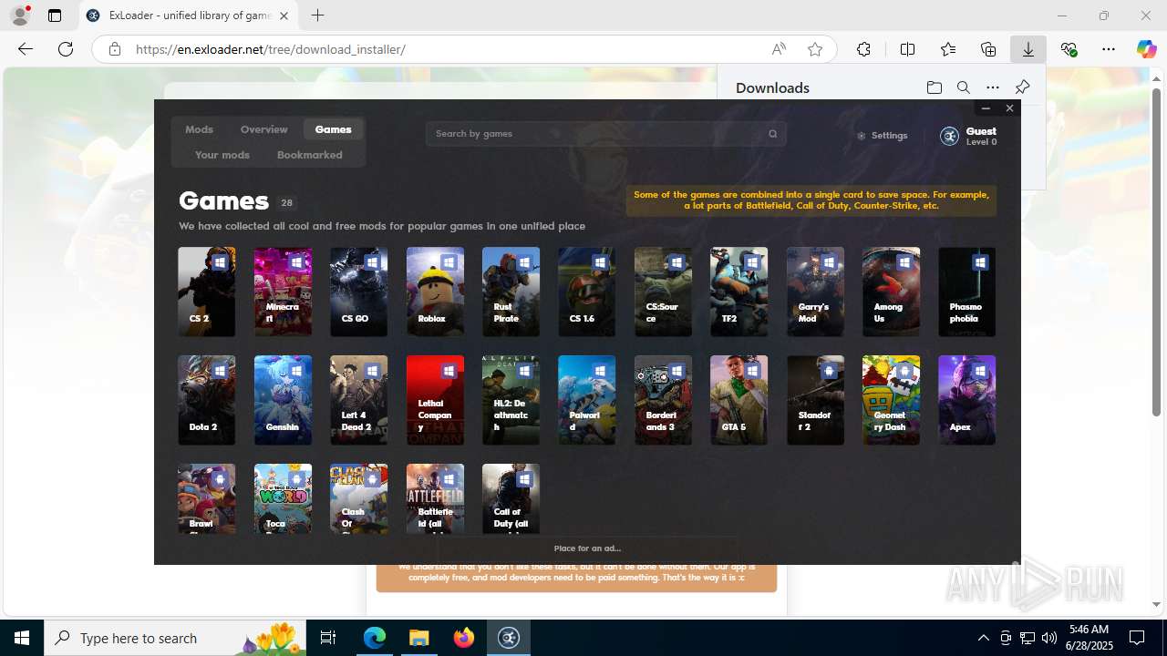Select the Apex game card
This screenshot has width=1167, height=656.
[967, 400]
